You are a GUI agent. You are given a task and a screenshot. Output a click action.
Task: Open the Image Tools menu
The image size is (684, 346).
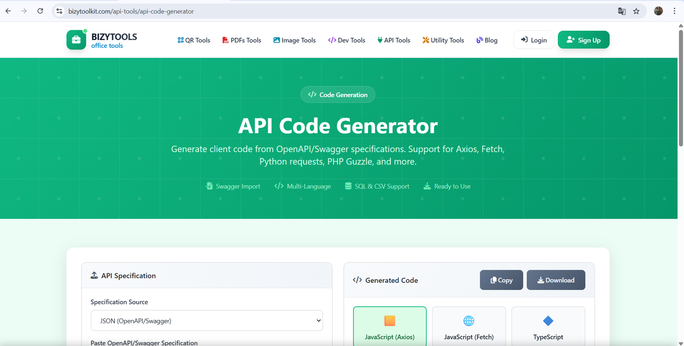295,40
